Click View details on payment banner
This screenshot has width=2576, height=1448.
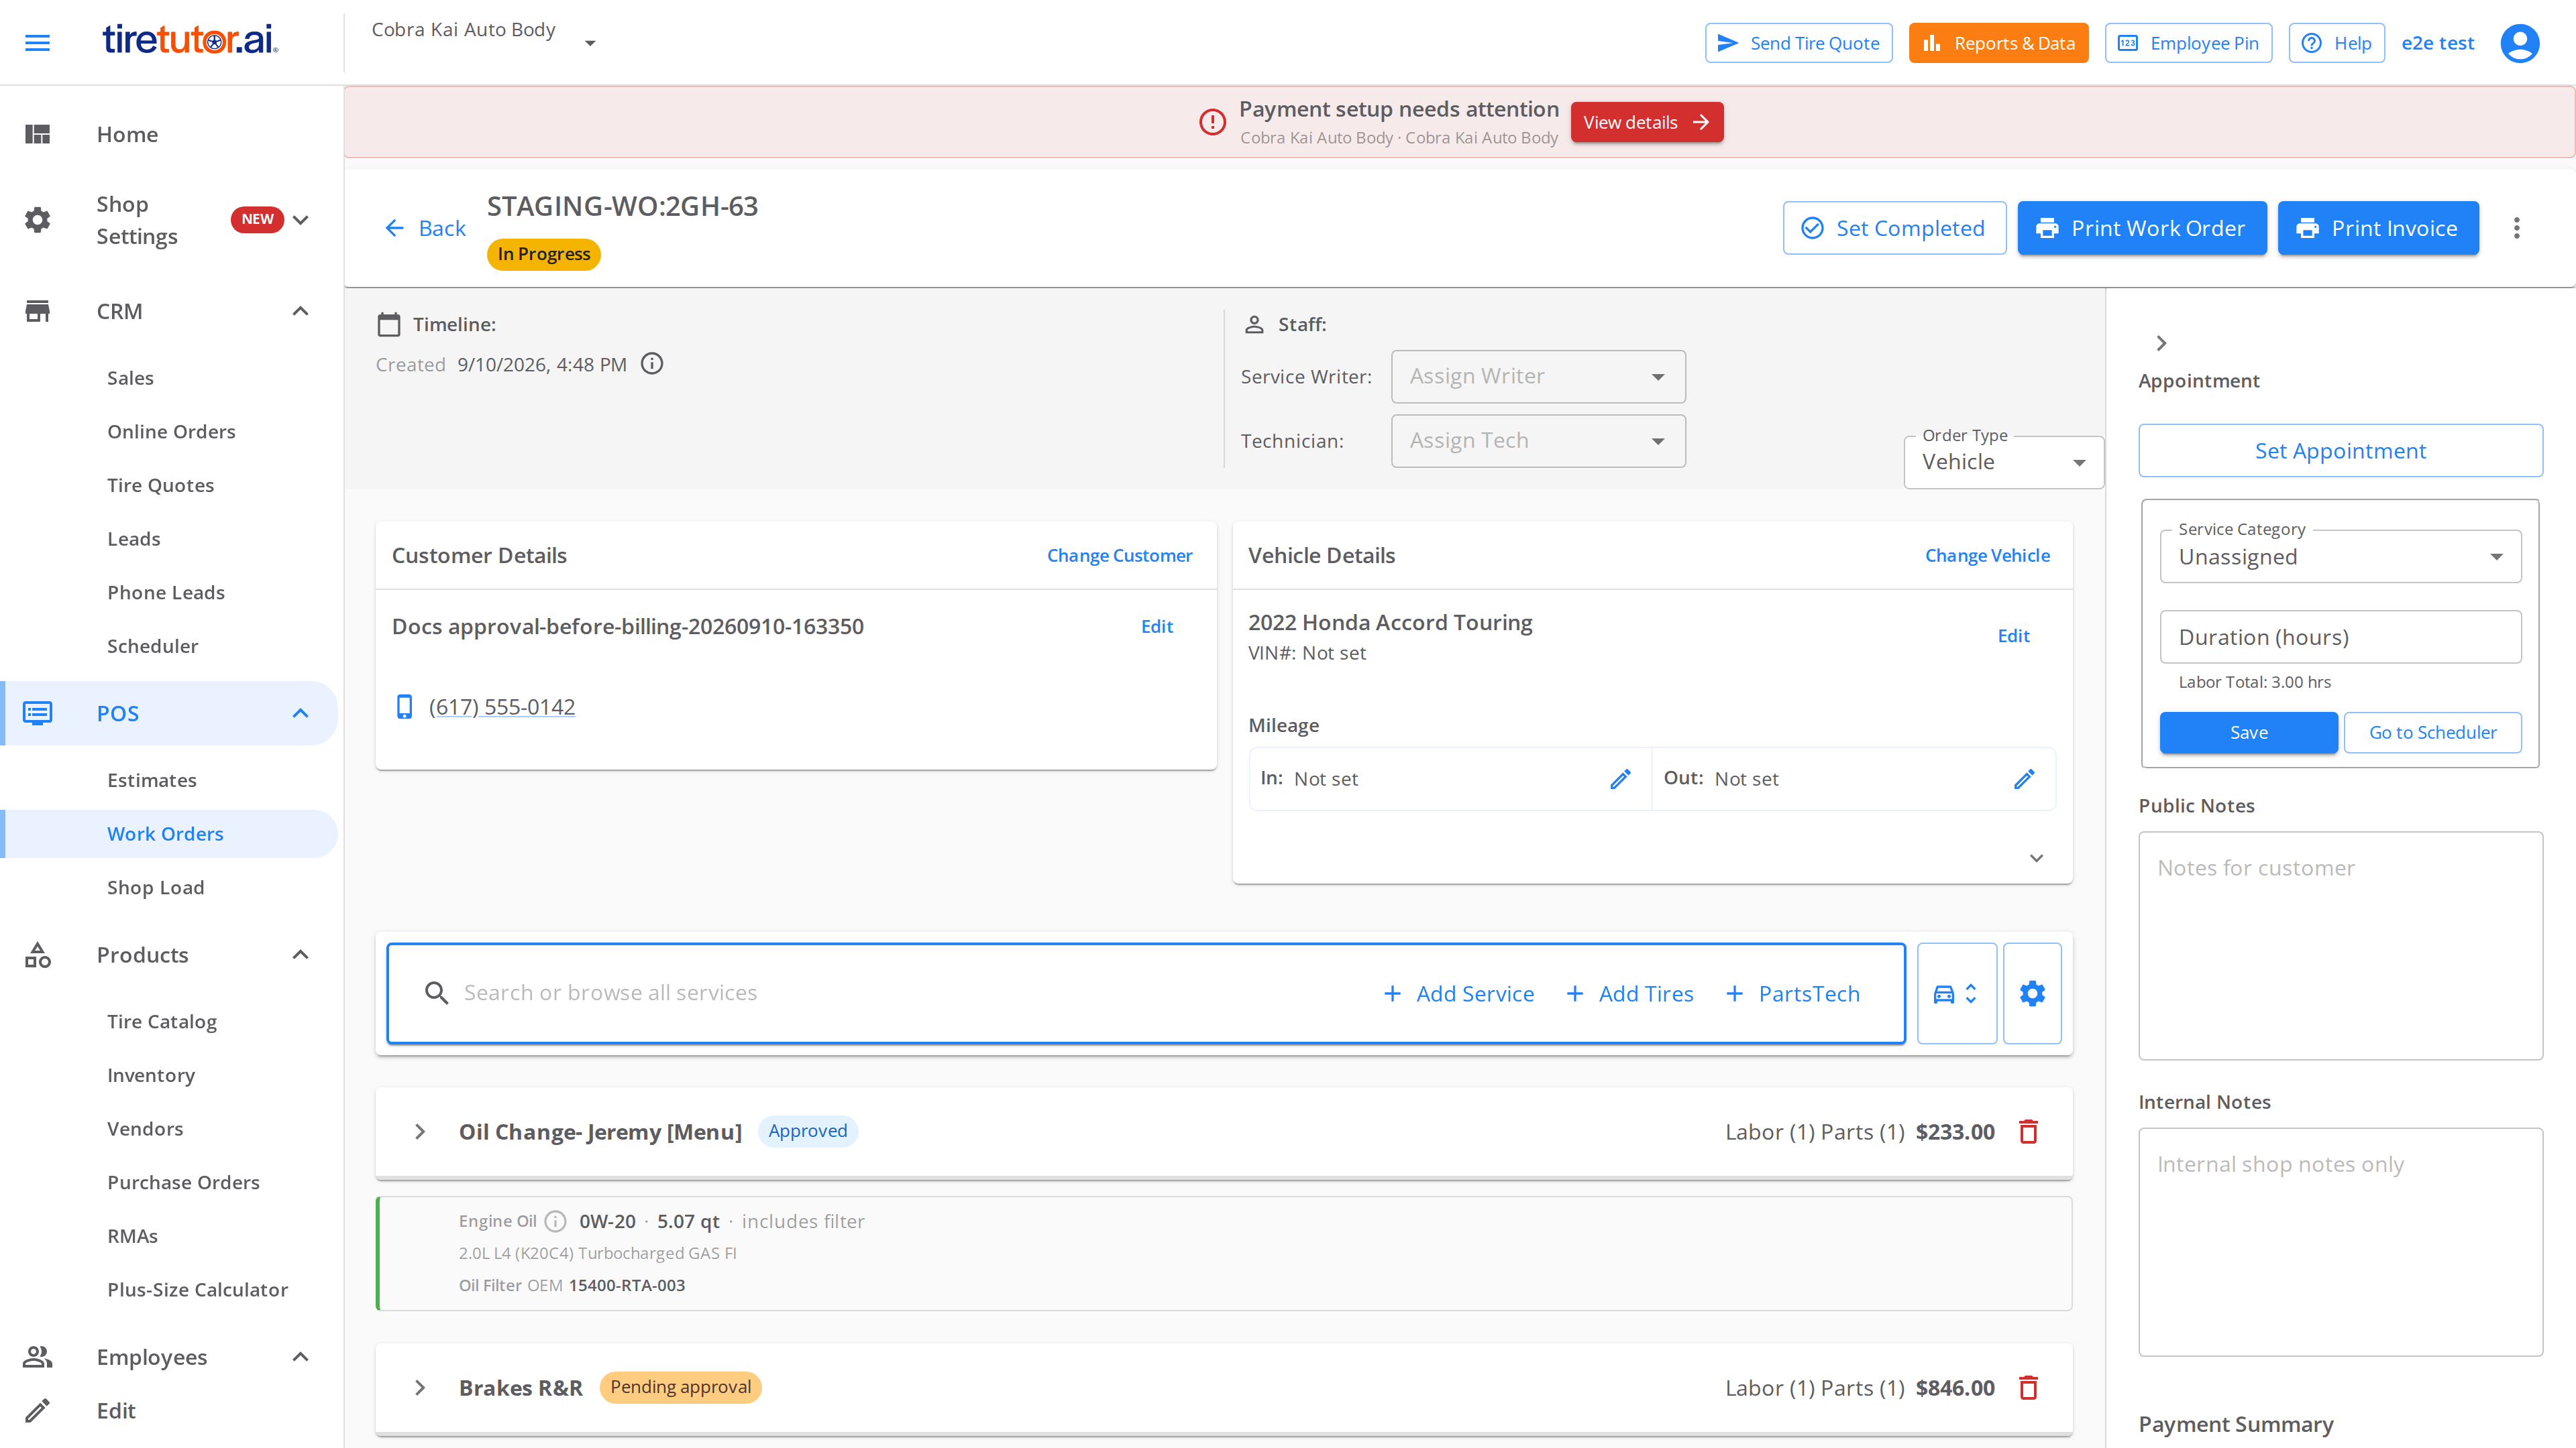[x=1646, y=122]
